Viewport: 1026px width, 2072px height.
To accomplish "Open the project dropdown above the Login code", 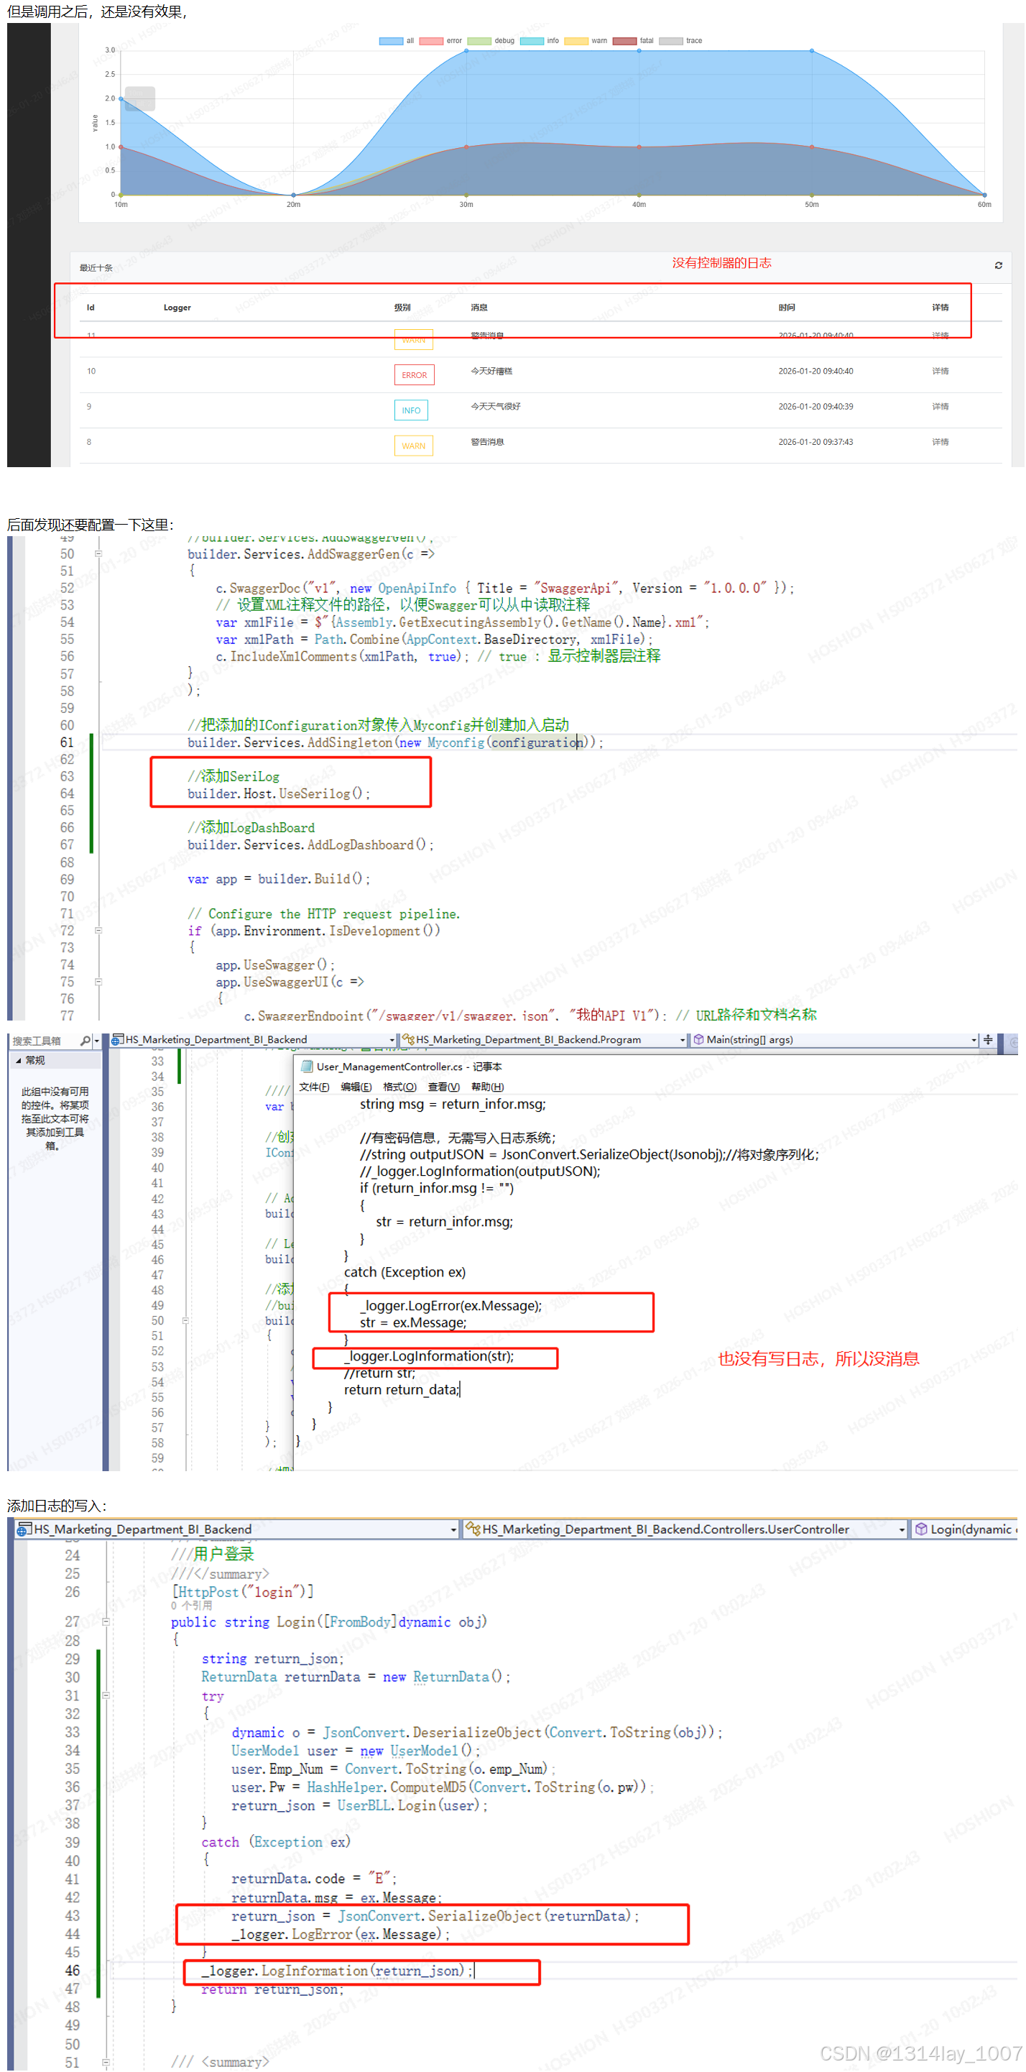I will click(x=453, y=1529).
